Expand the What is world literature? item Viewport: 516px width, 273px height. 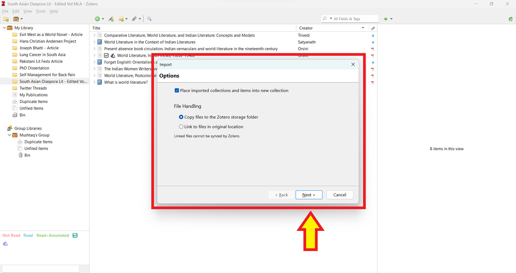(94, 82)
